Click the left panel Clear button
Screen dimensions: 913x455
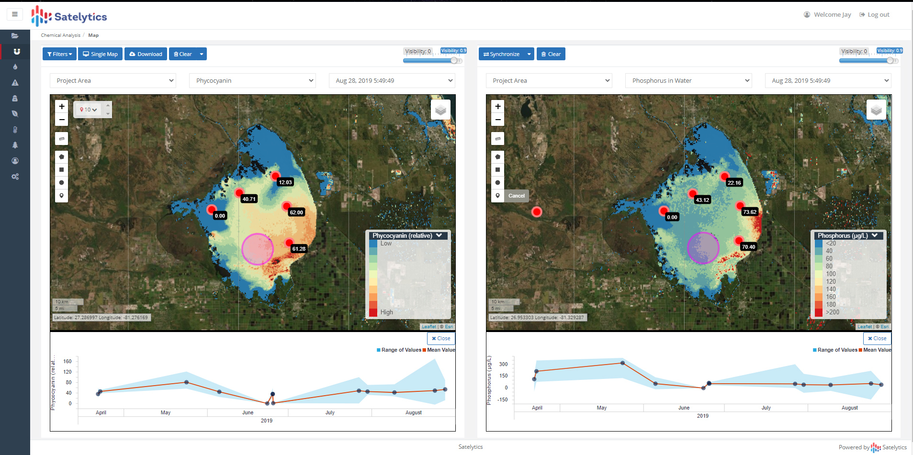pos(182,54)
